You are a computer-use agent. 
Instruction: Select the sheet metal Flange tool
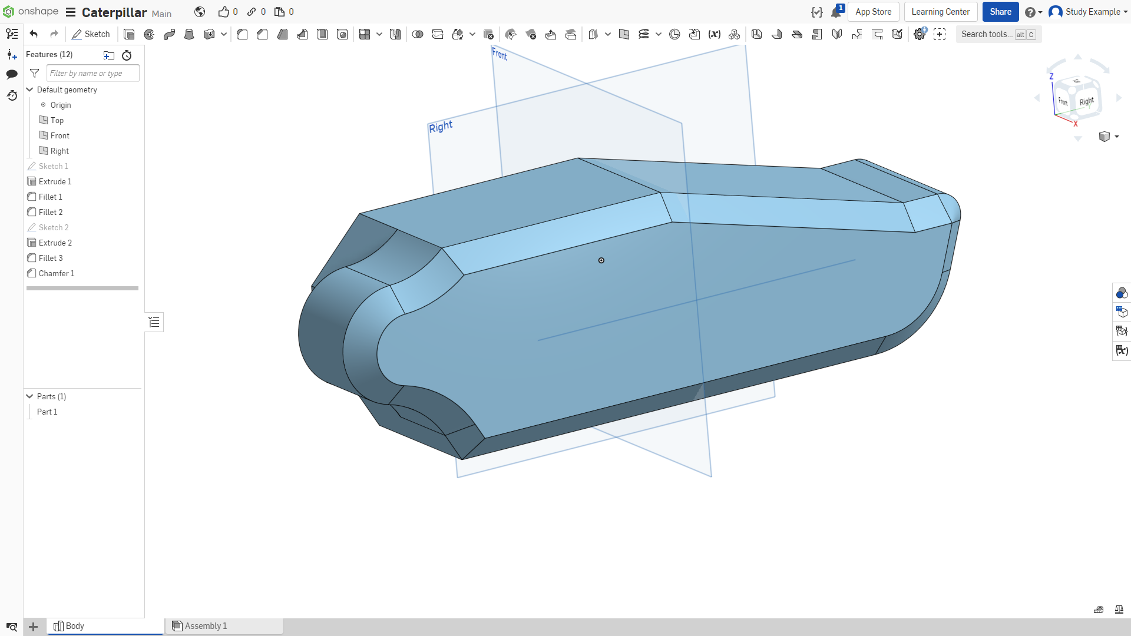click(777, 34)
